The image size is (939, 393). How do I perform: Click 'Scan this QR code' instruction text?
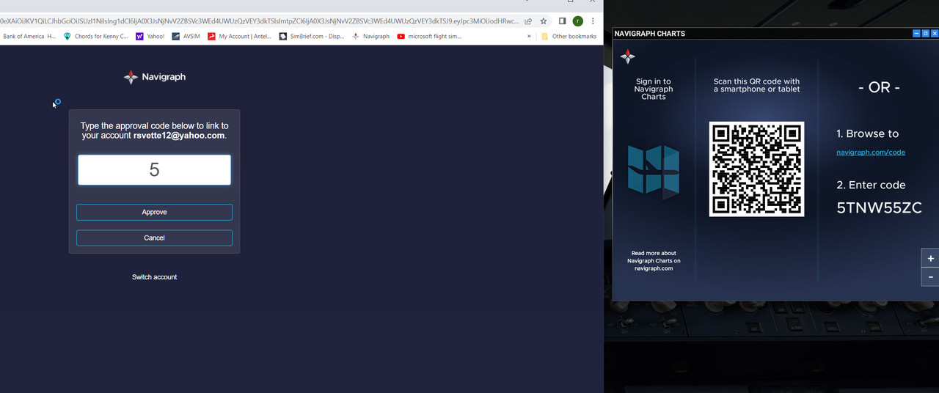point(756,85)
